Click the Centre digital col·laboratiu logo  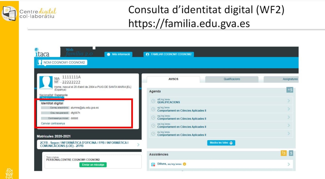click(x=29, y=13)
